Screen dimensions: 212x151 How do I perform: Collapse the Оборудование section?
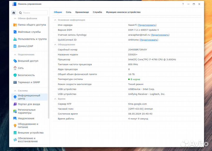tap(55, 45)
